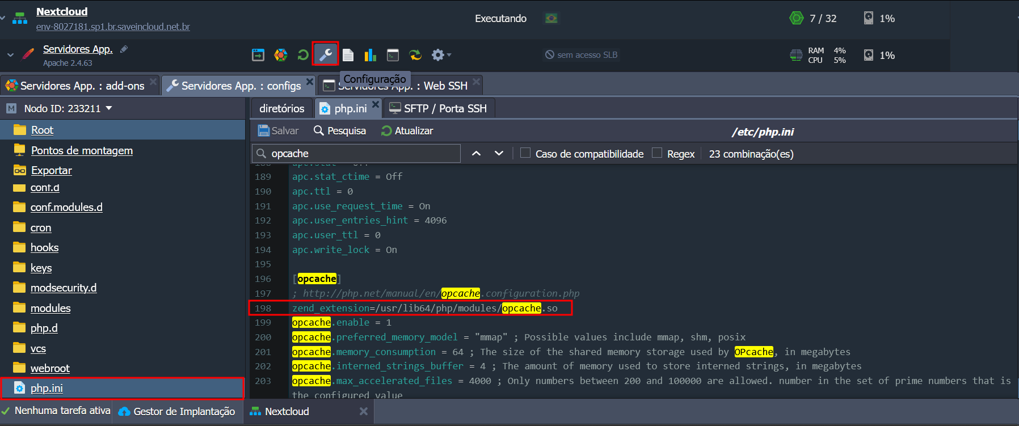Switch to Servidores App. : add-ons tab

pos(82,86)
